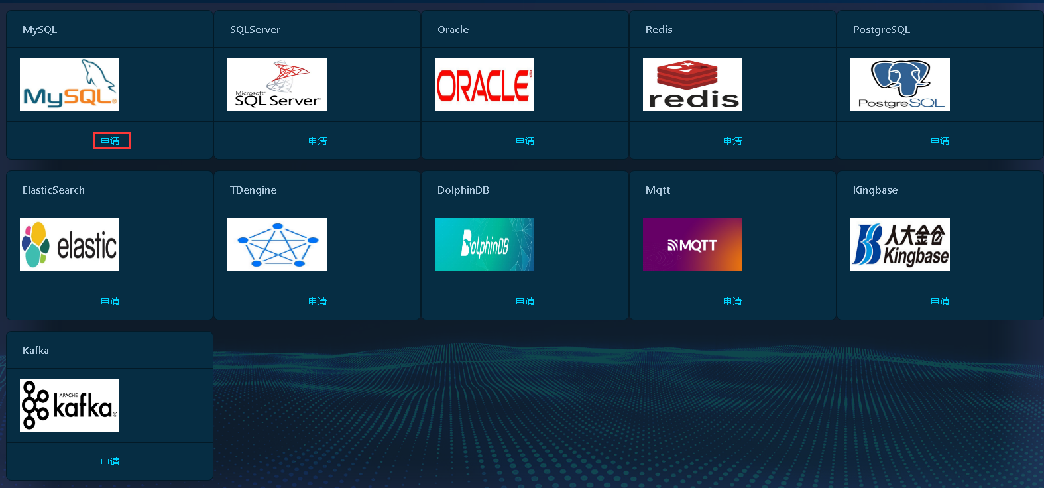Apply for DolphinDB via 申请 link

[525, 301]
